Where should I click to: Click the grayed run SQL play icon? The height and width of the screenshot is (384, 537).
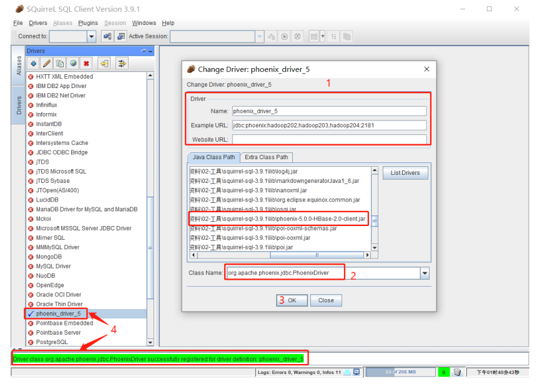[285, 36]
